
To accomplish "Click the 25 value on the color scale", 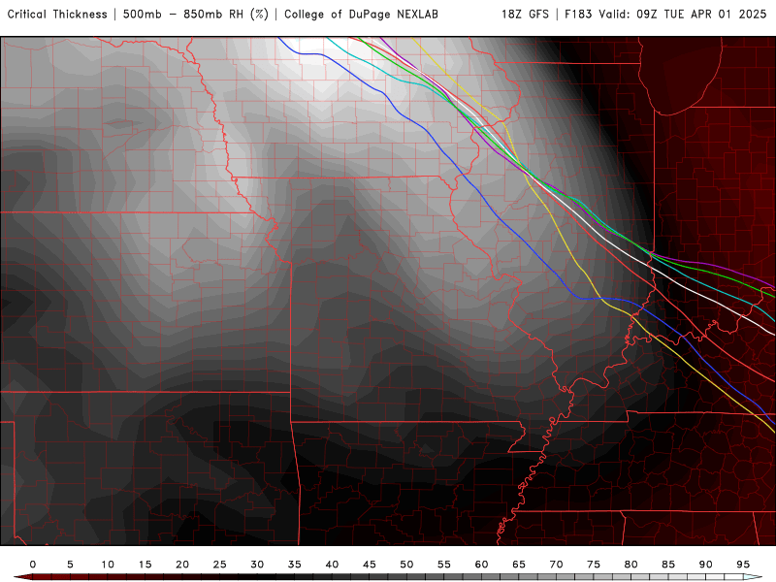I will pyautogui.click(x=220, y=565).
